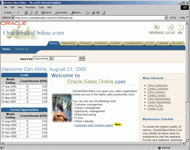Click the Help question mark icon
This screenshot has height=150, width=190.
click(x=180, y=27)
